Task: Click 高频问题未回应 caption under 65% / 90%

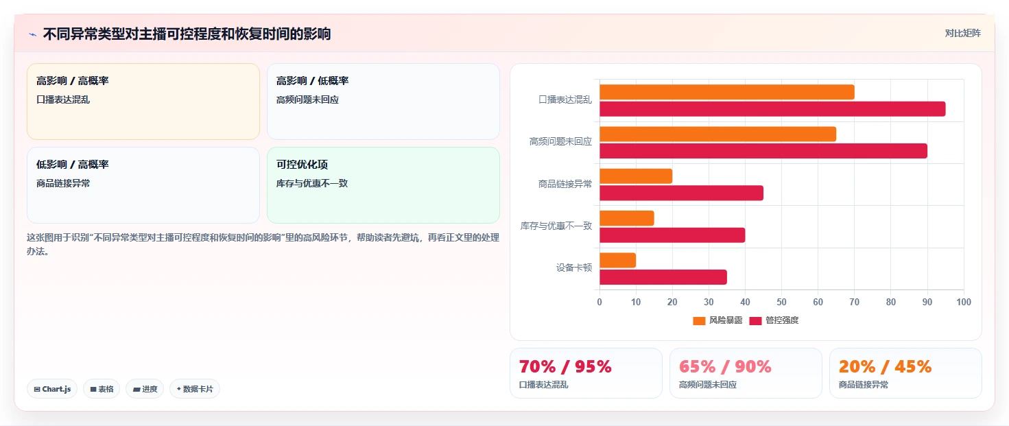Action: pyautogui.click(x=708, y=385)
